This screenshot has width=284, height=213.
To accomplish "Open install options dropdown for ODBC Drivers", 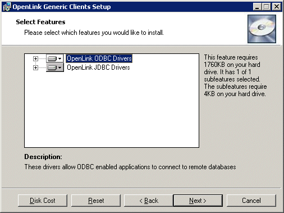I will [x=55, y=58].
